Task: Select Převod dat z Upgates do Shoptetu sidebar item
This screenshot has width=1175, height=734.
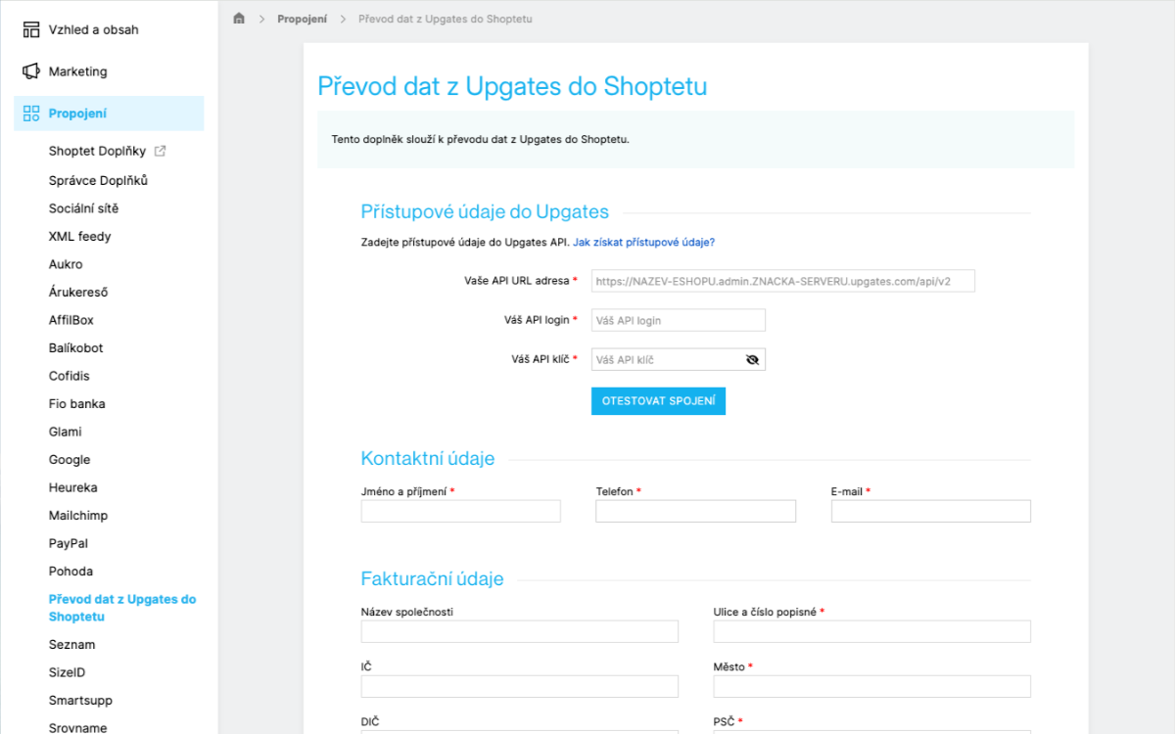Action: click(x=122, y=608)
